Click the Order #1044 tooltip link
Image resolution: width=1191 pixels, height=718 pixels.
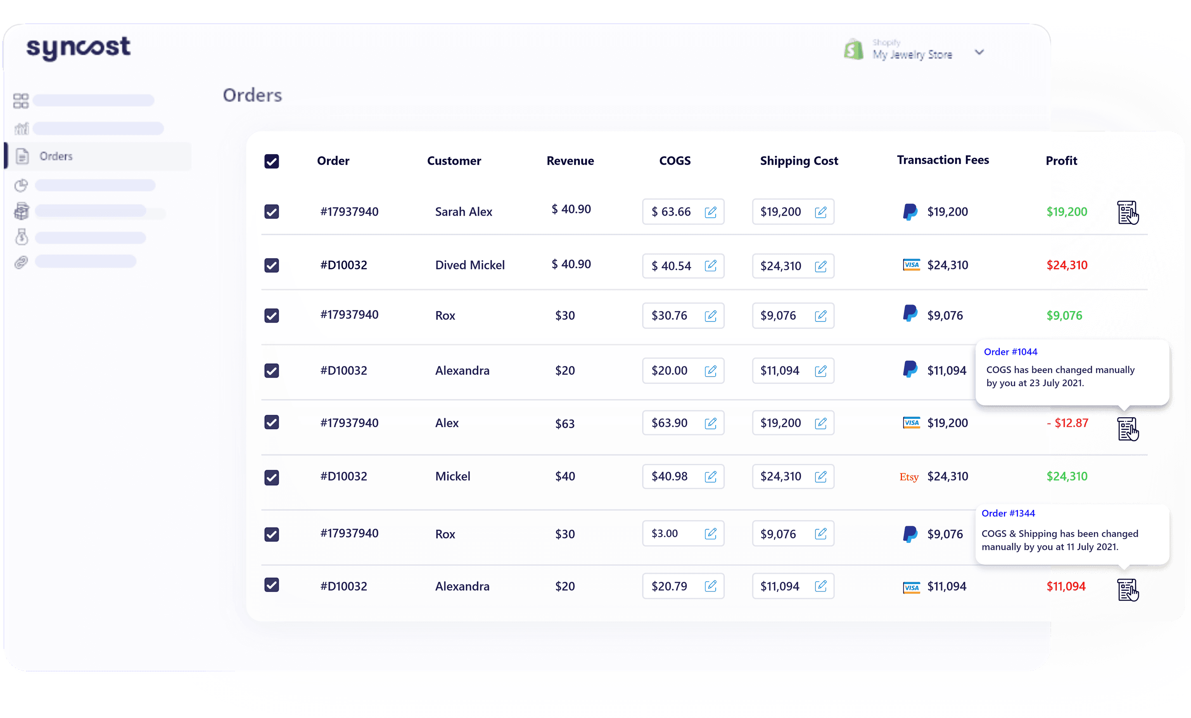(1010, 352)
